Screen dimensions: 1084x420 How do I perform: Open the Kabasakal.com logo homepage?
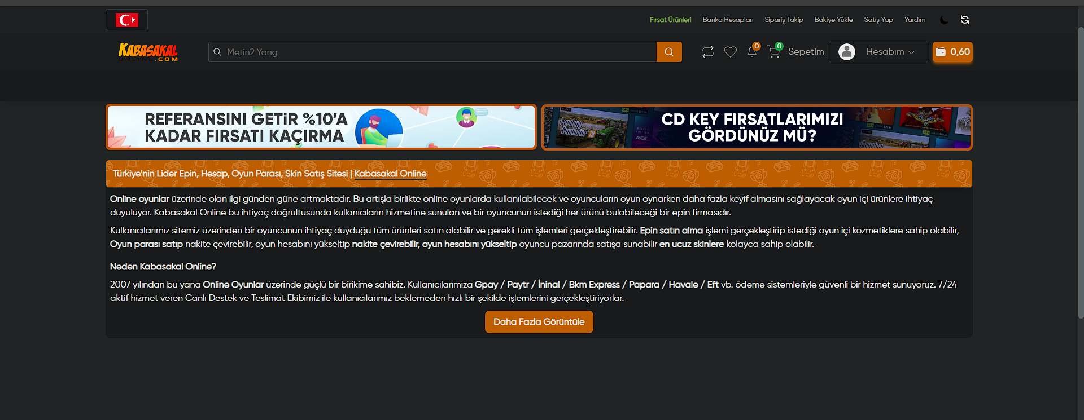tap(148, 52)
